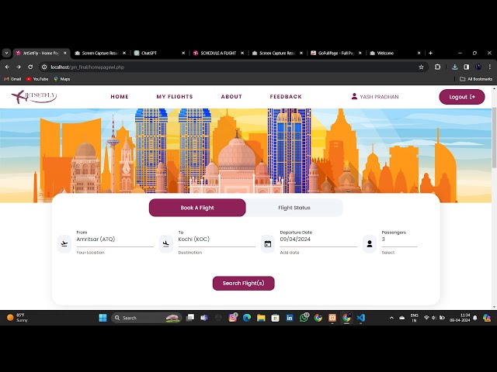Viewport: 497px width, 372px height.
Task: Open Microsoft Store from taskbar
Action: pos(276,318)
